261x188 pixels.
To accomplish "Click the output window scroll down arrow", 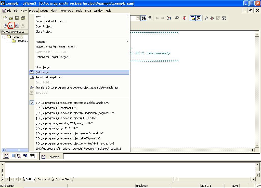I will tap(257, 175).
